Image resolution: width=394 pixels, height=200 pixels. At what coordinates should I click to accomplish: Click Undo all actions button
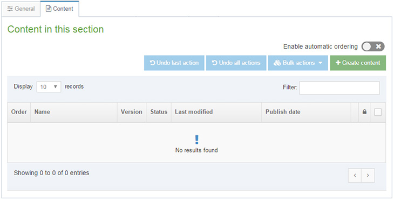point(236,63)
